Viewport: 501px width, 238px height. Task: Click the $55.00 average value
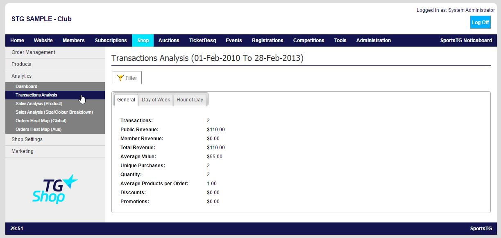pos(215,157)
